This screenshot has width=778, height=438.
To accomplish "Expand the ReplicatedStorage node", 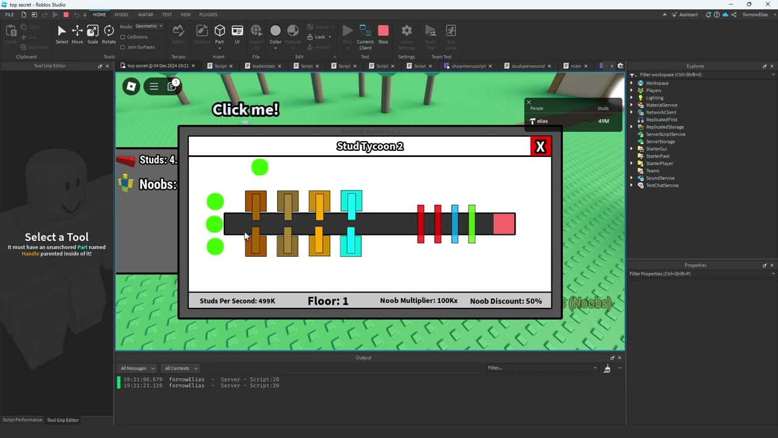I will tap(632, 127).
